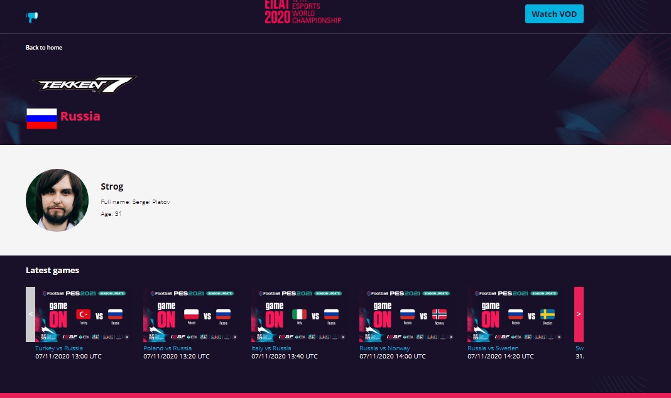Advance latest games carousel with right arrow

(x=579, y=314)
